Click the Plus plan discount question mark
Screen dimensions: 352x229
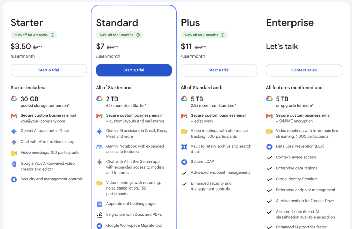point(223,35)
